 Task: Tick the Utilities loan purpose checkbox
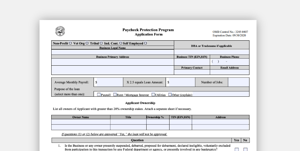[x=153, y=94]
